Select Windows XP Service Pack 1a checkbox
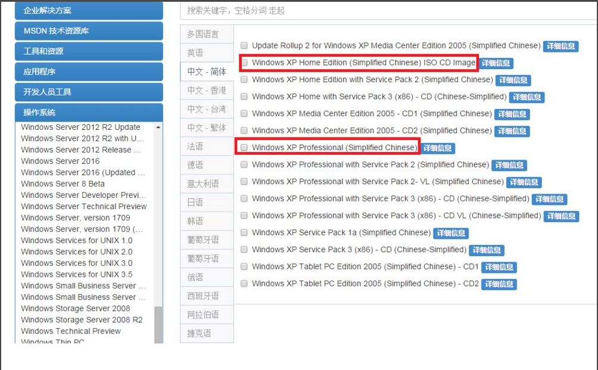The image size is (598, 370). 244,233
